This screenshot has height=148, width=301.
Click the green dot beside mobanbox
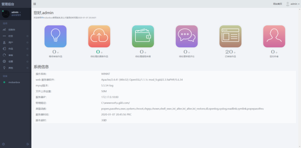click(4, 82)
